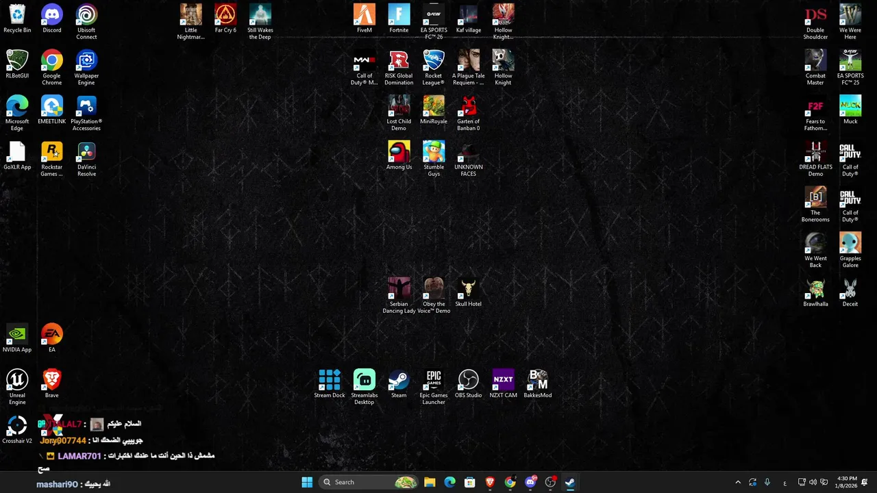The width and height of the screenshot is (877, 493).
Task: Open the EA app desktop icon
Action: 52,338
